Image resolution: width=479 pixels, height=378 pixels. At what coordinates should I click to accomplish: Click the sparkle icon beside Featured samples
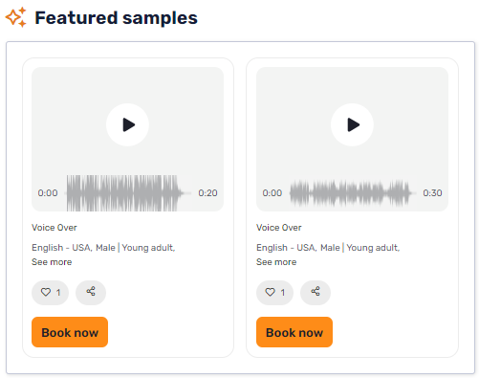tap(16, 17)
